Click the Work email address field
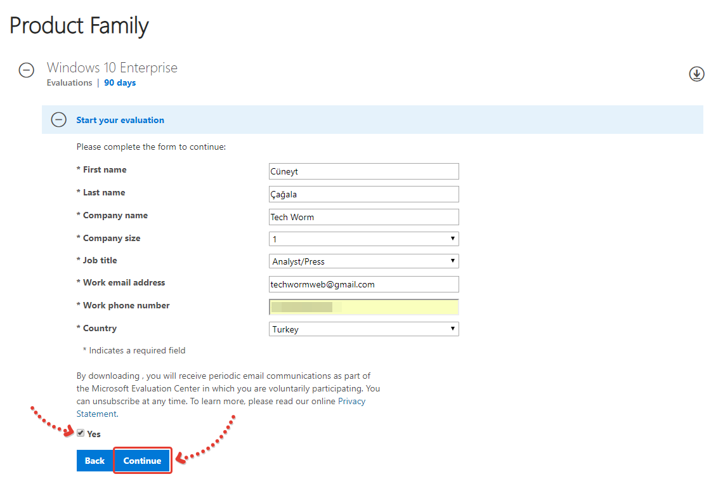This screenshot has height=486, width=723. (363, 284)
